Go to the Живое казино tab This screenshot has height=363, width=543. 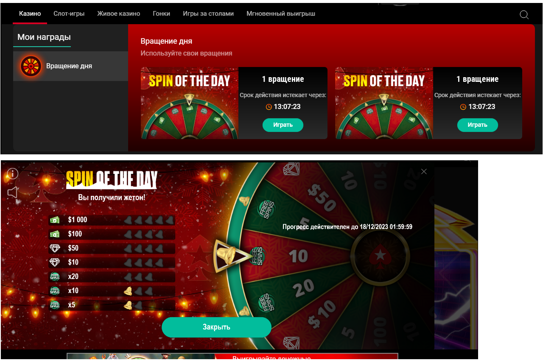[x=119, y=14]
